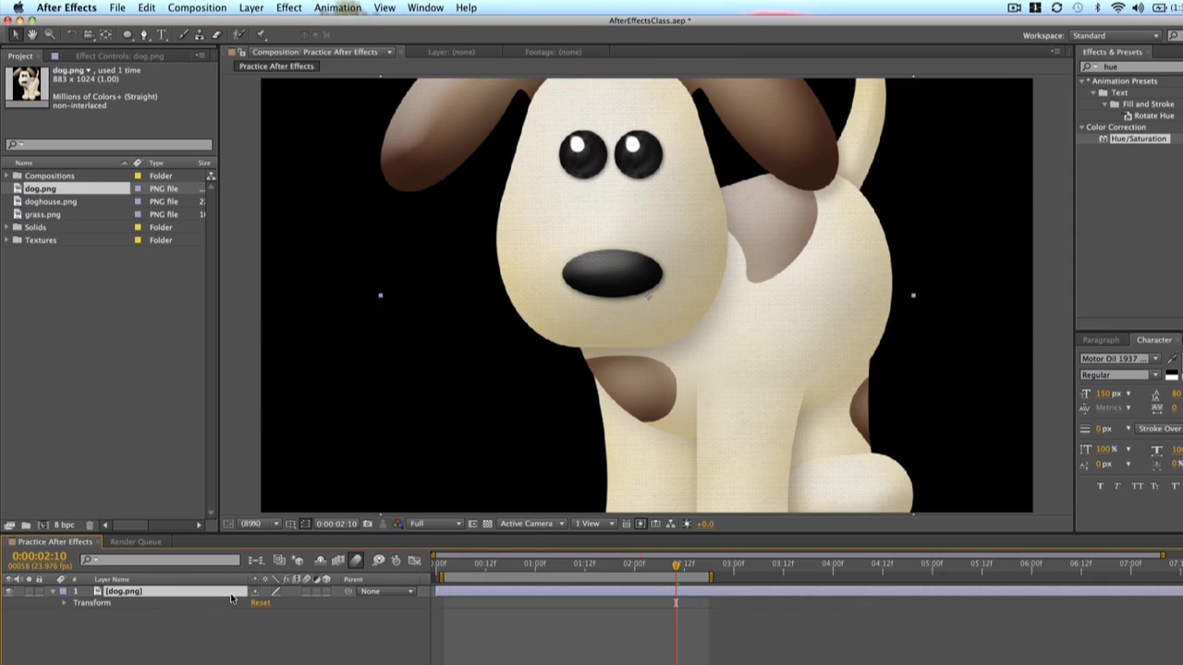Click the show channel RGB icon
Viewport: 1183px width, 665px height.
click(398, 524)
